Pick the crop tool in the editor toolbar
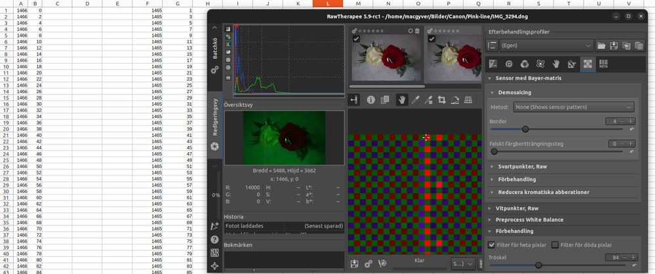Viewport: 655px width, 274px height. pyautogui.click(x=441, y=100)
